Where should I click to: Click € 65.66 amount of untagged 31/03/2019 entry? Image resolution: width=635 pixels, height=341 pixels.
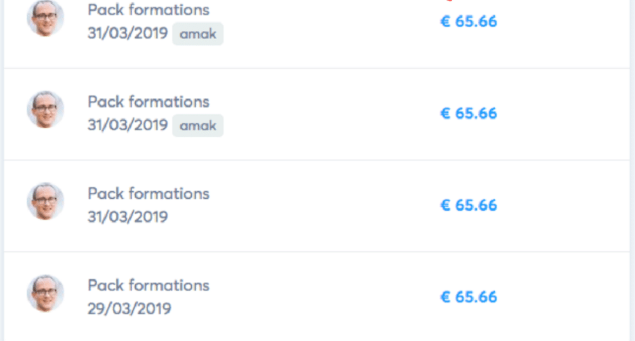point(469,205)
